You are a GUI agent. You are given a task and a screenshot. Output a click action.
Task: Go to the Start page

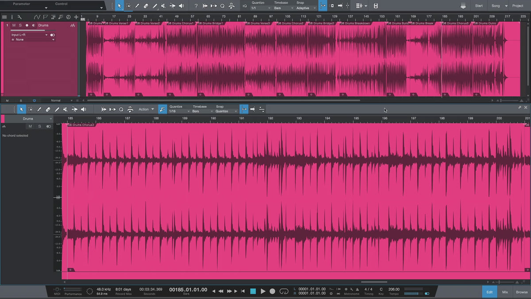click(479, 6)
